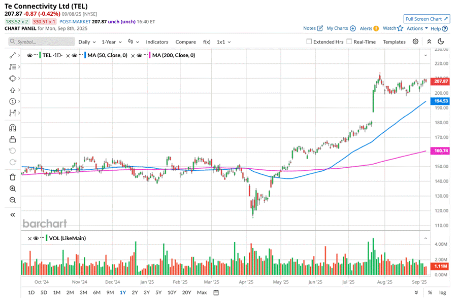Delete drawings with the trash icon

coord(12,177)
